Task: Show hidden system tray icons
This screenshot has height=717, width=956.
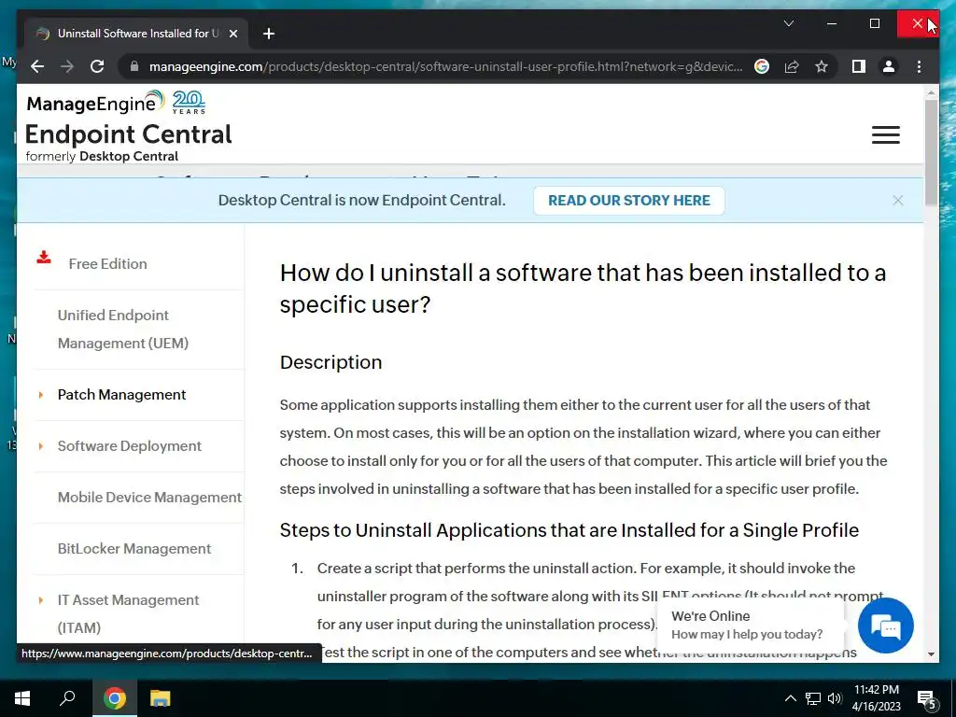Action: [790, 698]
